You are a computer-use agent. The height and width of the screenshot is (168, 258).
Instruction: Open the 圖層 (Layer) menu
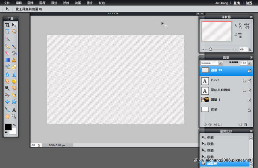tap(42, 3)
